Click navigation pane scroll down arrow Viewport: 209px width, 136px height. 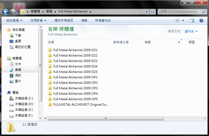click(40, 119)
